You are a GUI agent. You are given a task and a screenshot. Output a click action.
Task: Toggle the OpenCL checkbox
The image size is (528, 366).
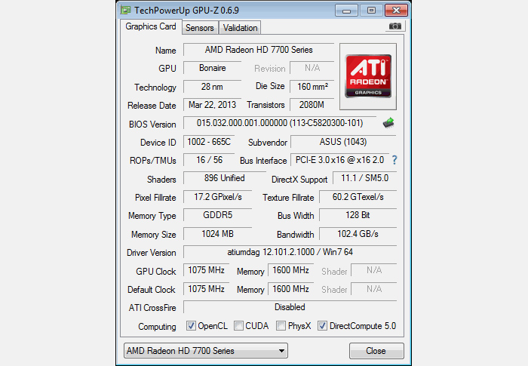point(191,326)
